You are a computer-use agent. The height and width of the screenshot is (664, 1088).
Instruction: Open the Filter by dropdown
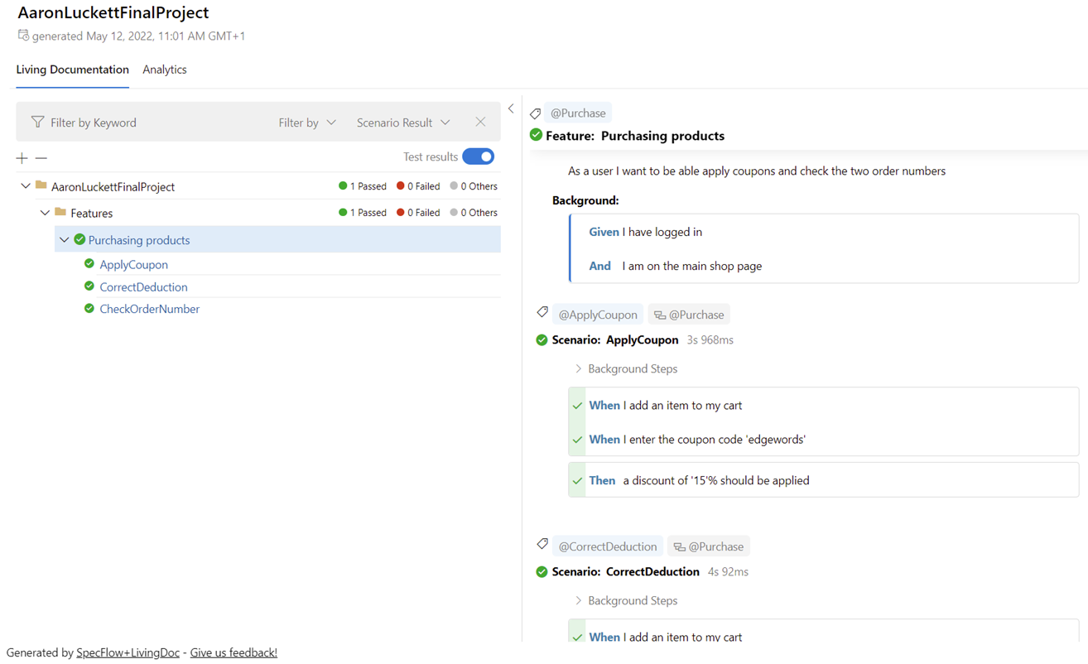tap(307, 123)
